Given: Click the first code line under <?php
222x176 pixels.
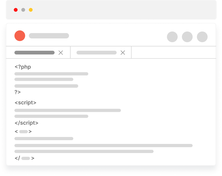Looking at the screenshot, I should click(51, 74).
